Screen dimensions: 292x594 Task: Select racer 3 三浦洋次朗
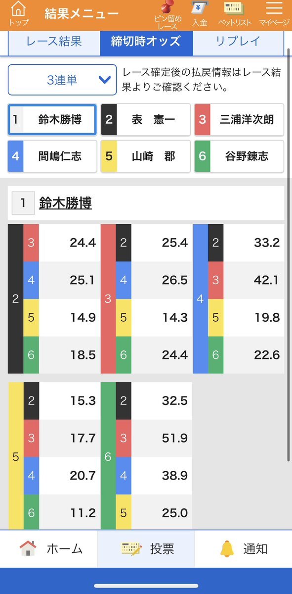click(239, 119)
